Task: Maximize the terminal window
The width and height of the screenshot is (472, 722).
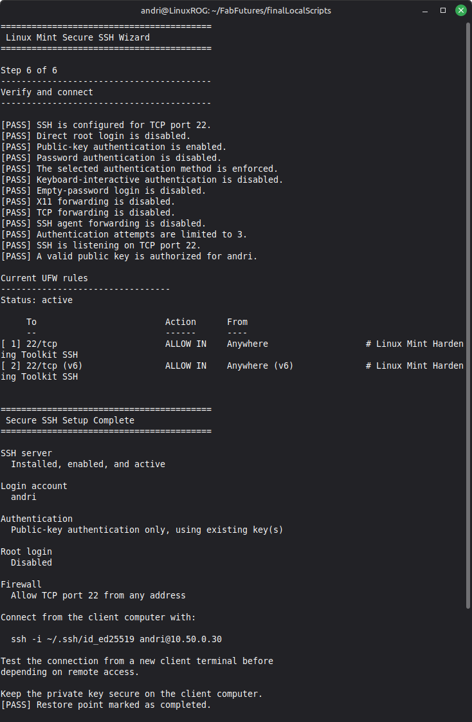Action: [443, 10]
